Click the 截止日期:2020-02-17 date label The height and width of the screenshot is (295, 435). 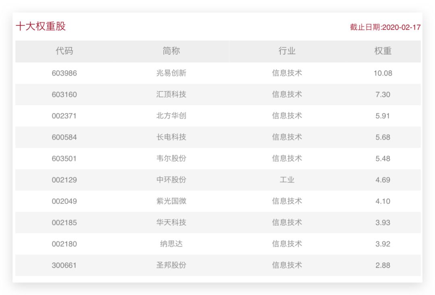click(x=385, y=27)
